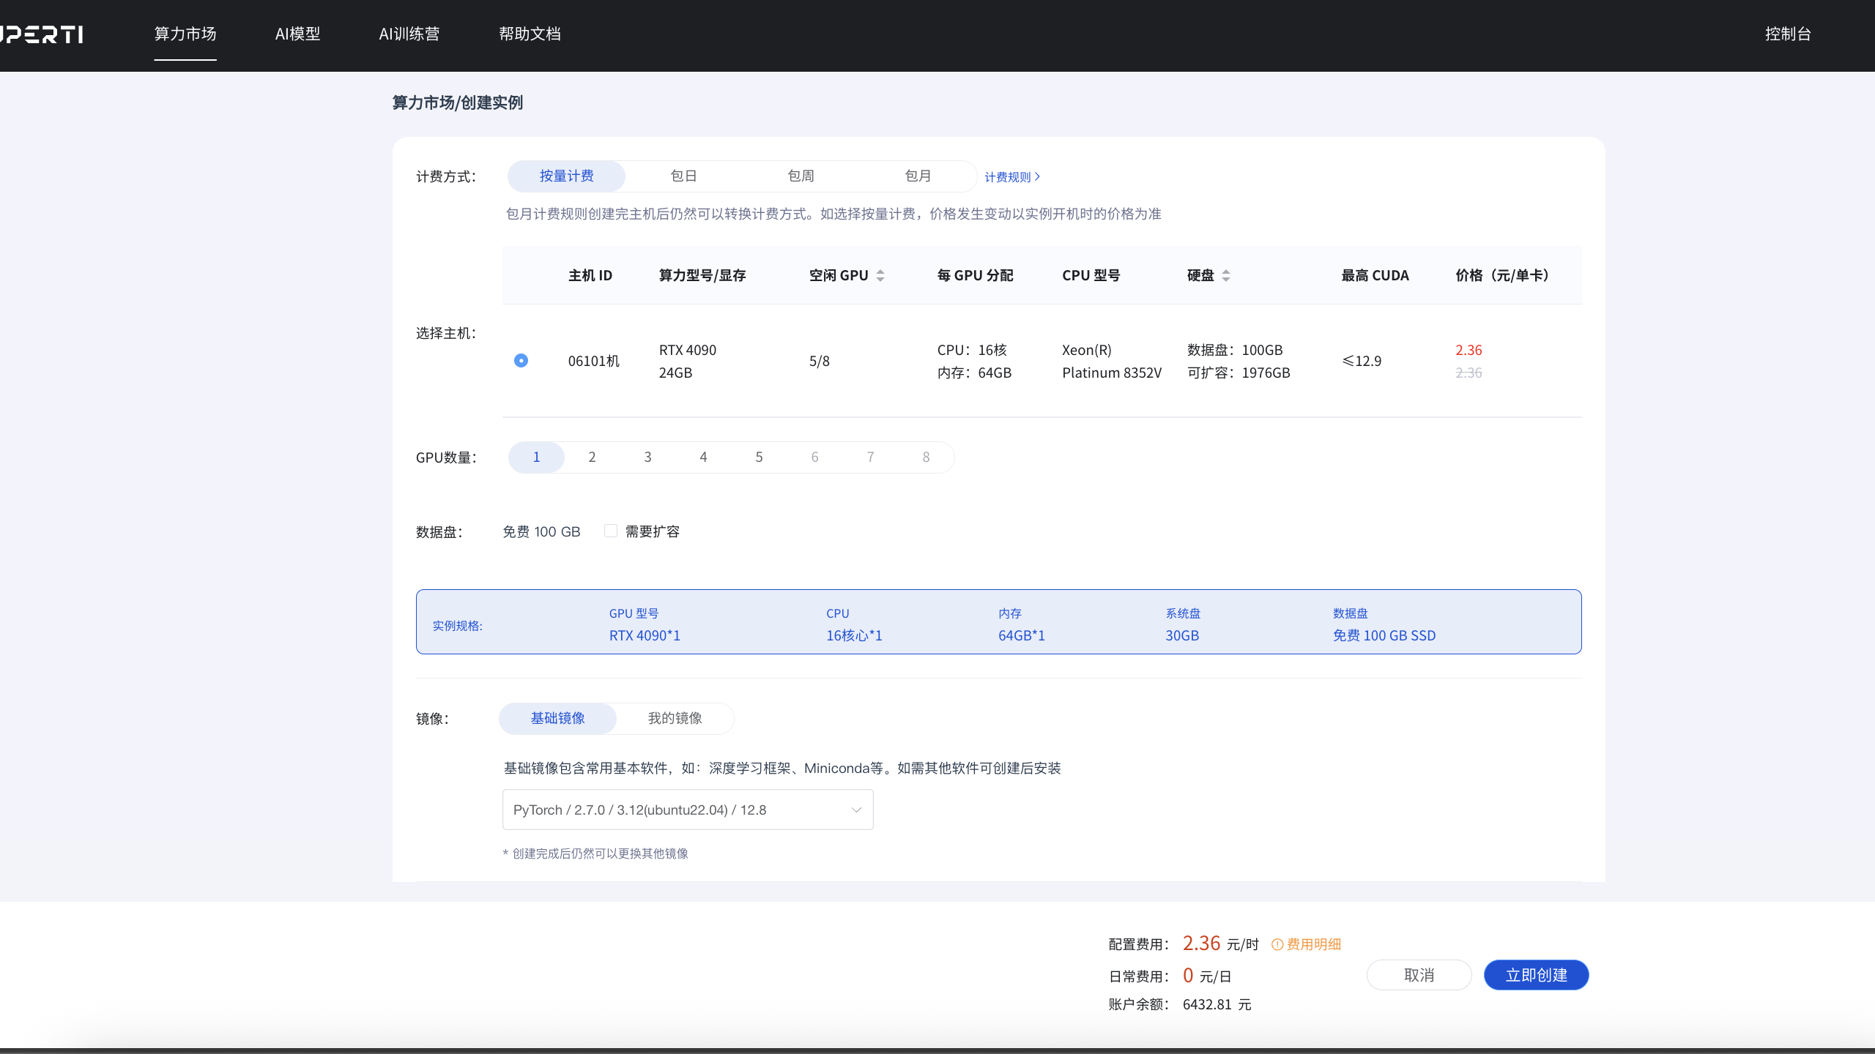Switch to 我的镜像 tab
This screenshot has height=1054, width=1875.
coord(675,718)
